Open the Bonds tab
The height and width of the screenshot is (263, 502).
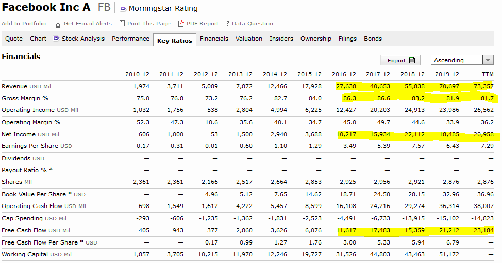(x=373, y=39)
